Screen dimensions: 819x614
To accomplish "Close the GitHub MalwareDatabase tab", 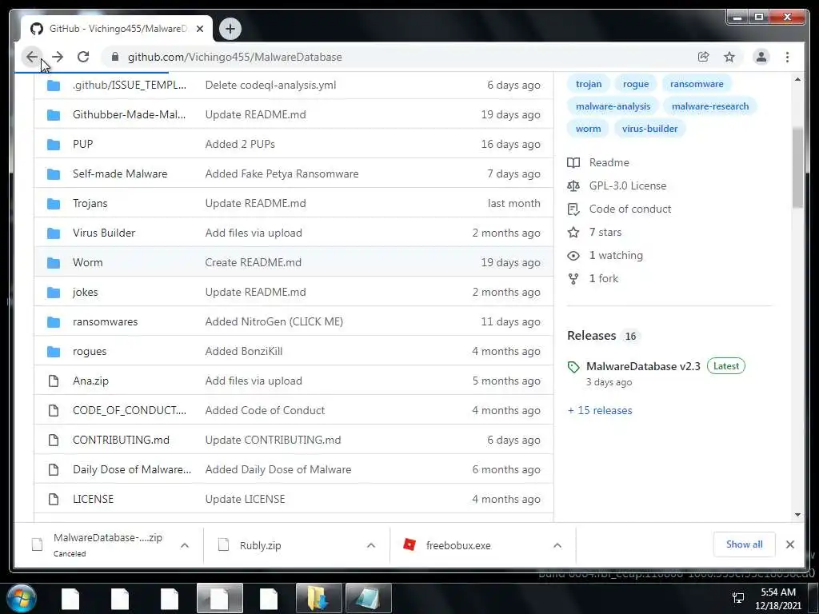I will (x=199, y=29).
